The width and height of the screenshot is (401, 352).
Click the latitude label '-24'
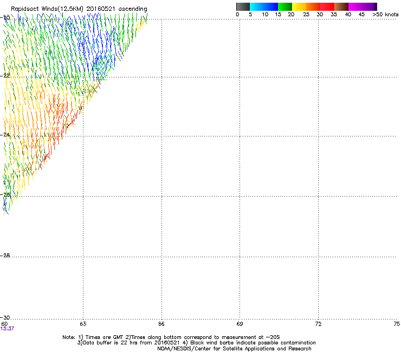pos(5,134)
